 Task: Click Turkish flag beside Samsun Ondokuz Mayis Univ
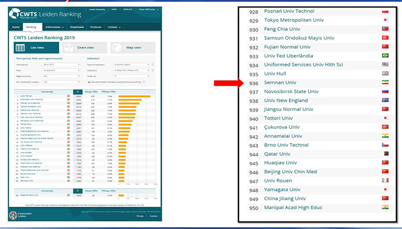(385, 38)
